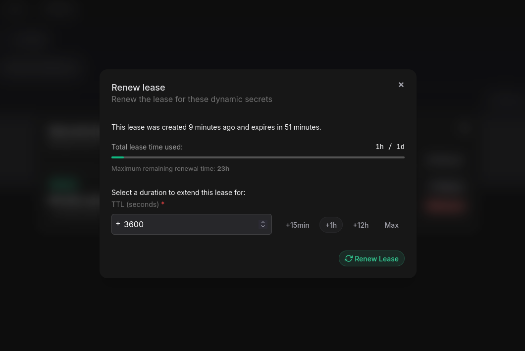Focus the TTL seconds input field
Image resolution: width=525 pixels, height=351 pixels.
click(192, 224)
